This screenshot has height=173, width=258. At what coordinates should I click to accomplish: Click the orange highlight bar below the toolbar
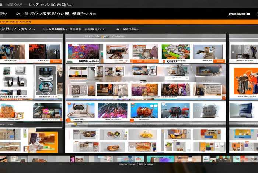[129, 22]
